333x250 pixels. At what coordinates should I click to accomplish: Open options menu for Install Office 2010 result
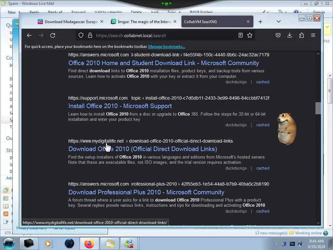(251, 125)
